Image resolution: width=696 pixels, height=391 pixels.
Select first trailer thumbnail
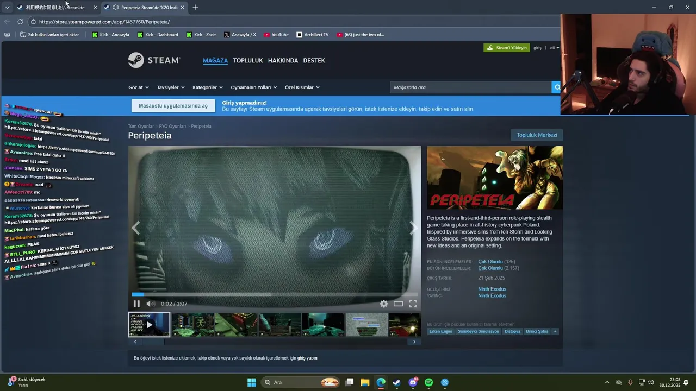click(149, 324)
